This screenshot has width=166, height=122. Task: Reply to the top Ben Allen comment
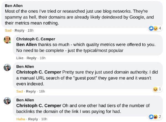[x=19, y=31]
